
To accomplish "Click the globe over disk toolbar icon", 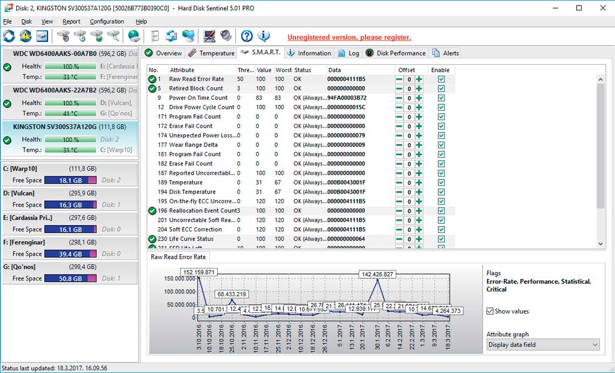I will tap(134, 37).
